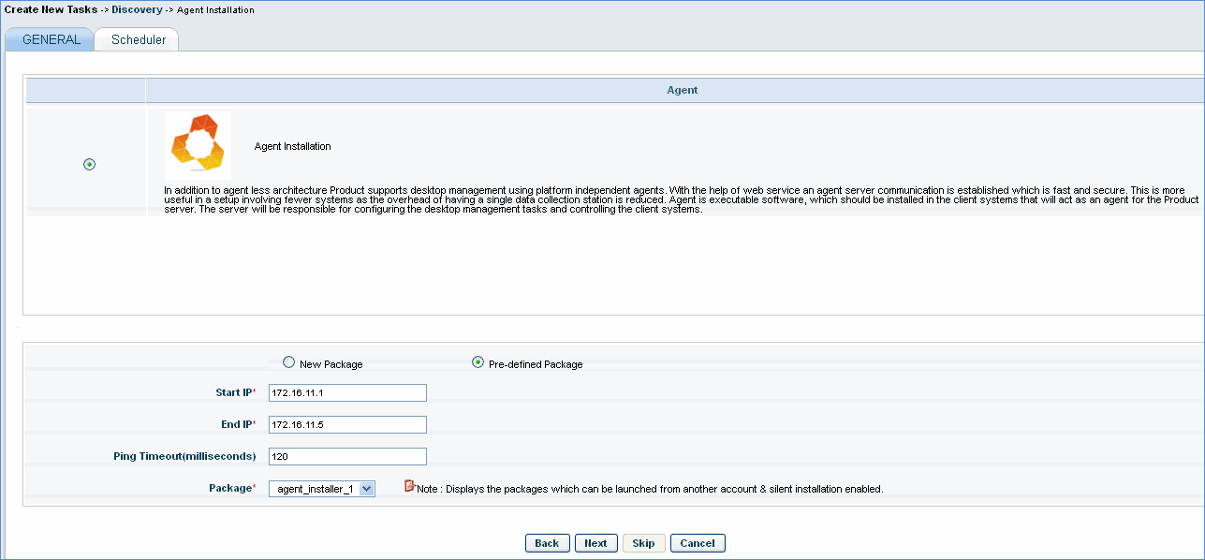The height and width of the screenshot is (560, 1205).
Task: Switch to the Scheduler tab
Action: (x=138, y=40)
